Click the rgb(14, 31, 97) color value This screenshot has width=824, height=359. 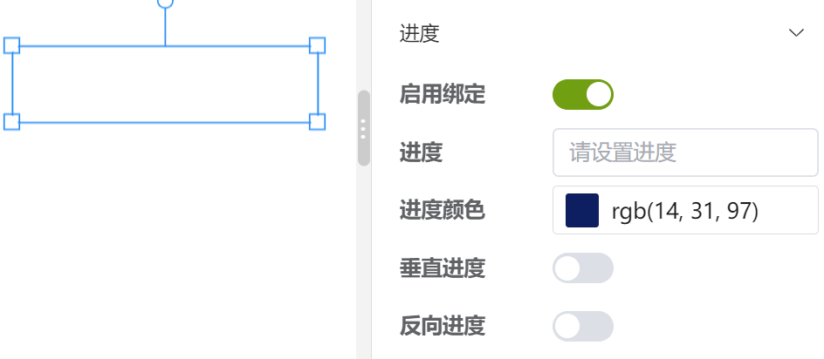click(x=684, y=211)
